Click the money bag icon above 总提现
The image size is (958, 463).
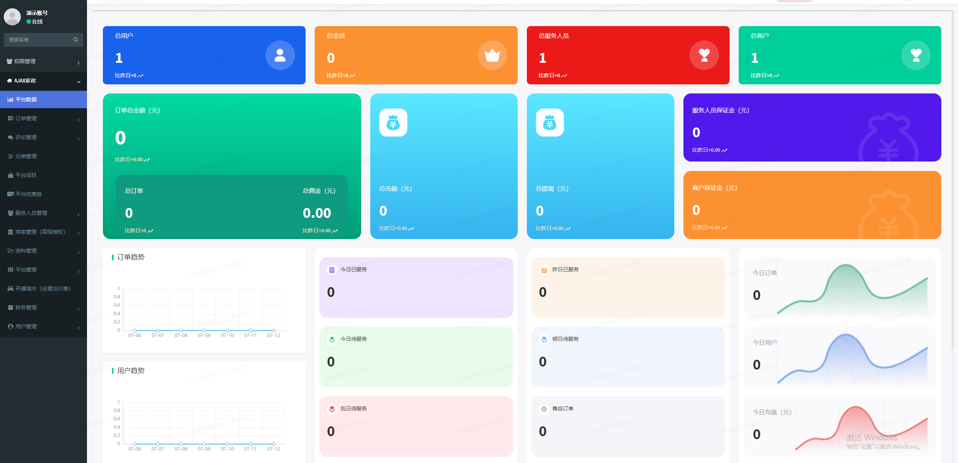(550, 123)
